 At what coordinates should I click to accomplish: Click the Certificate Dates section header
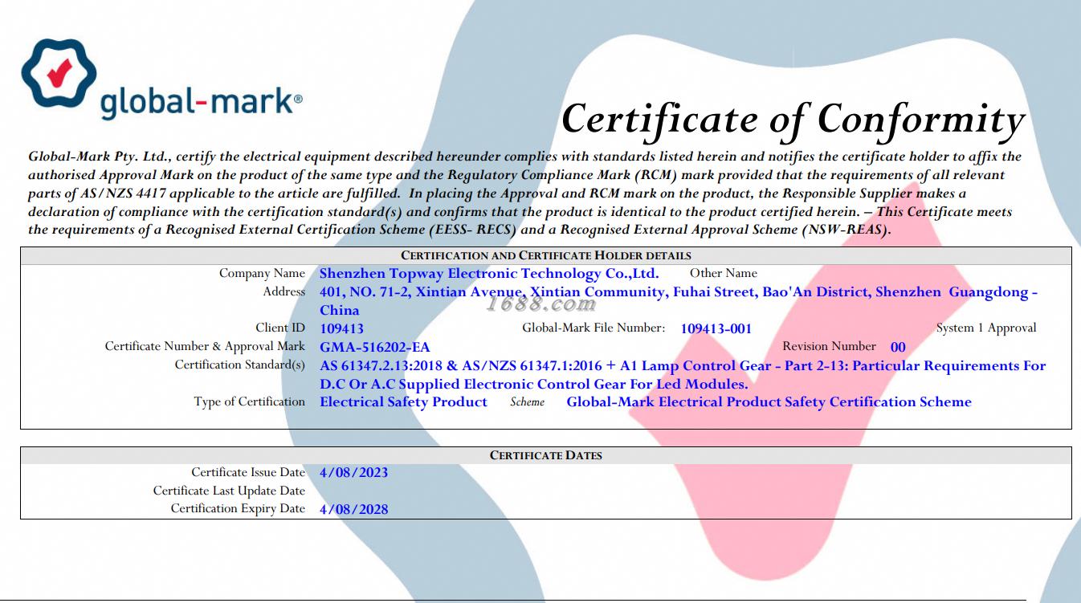546,455
